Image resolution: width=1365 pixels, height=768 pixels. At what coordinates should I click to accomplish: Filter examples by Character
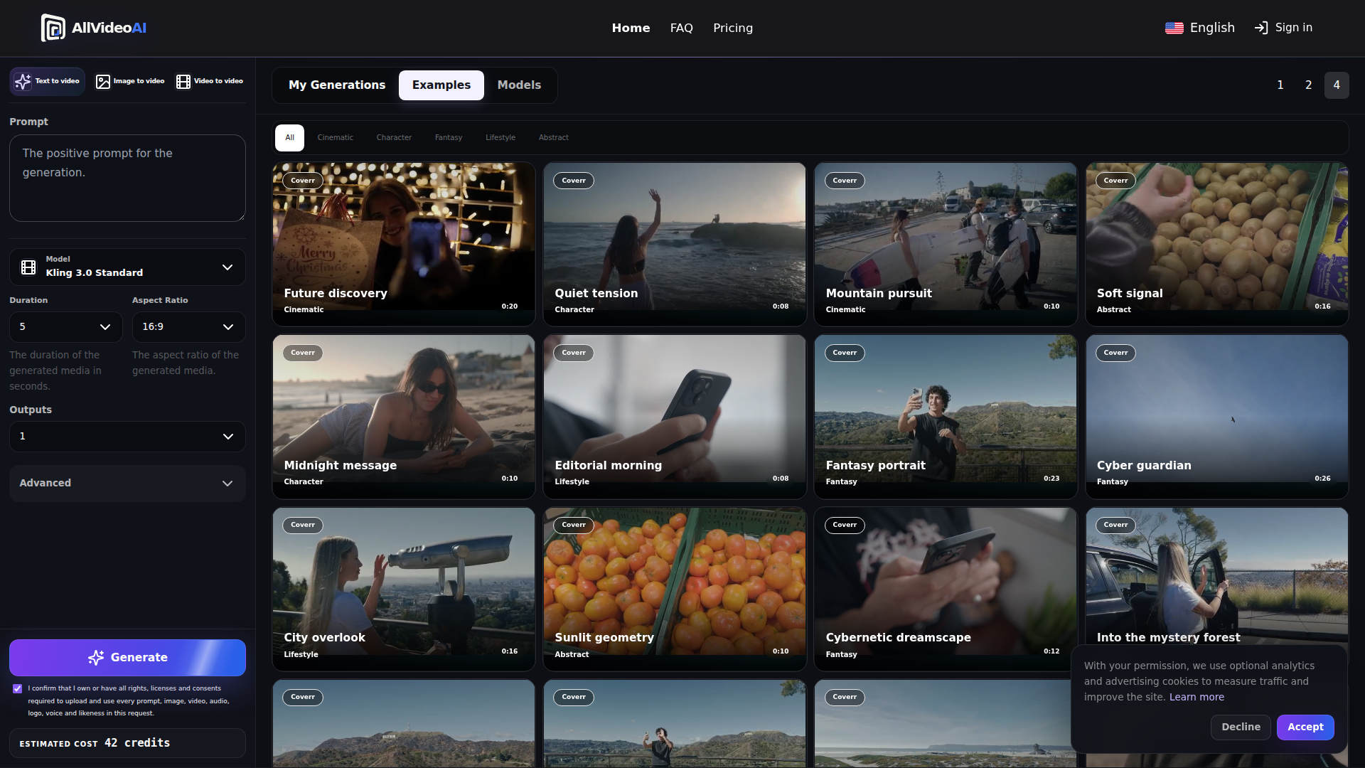pos(394,138)
